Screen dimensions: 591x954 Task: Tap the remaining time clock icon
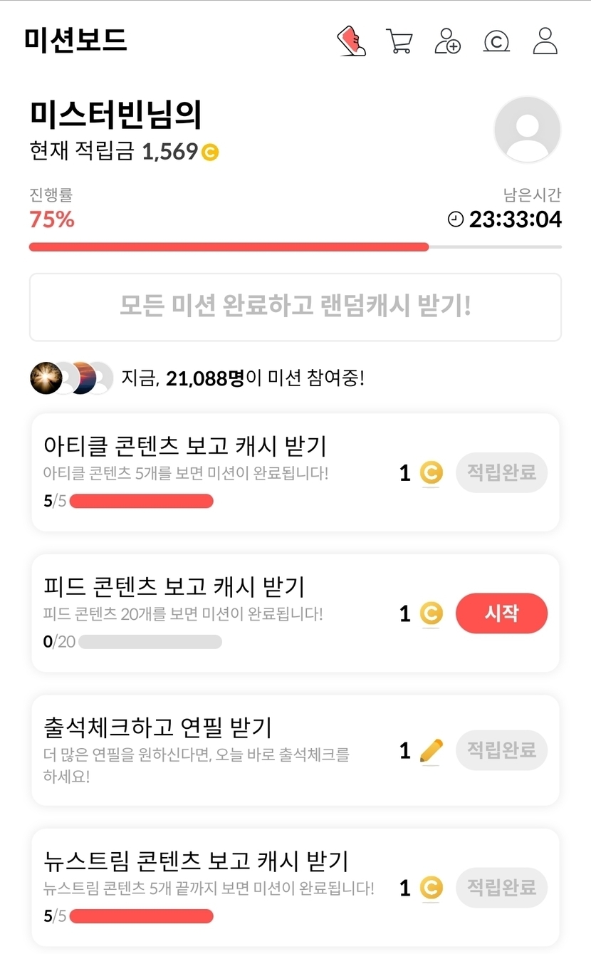tap(455, 219)
